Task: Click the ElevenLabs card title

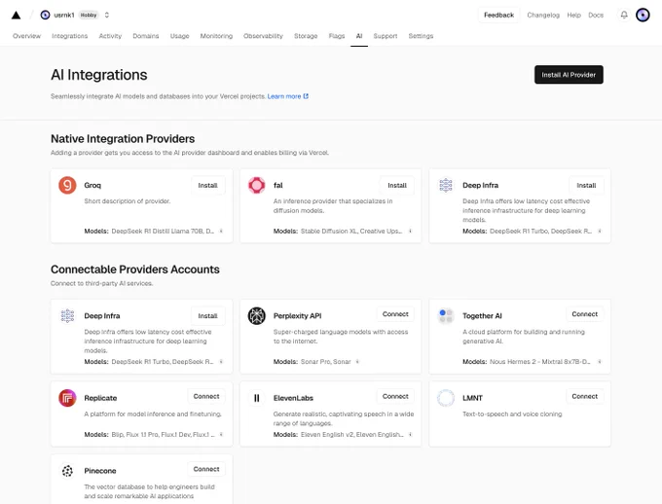Action: coord(293,398)
